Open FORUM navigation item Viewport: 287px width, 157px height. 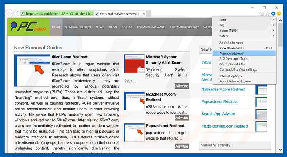127,27
